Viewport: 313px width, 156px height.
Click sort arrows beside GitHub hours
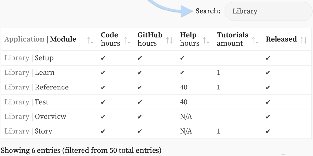tap(169, 40)
